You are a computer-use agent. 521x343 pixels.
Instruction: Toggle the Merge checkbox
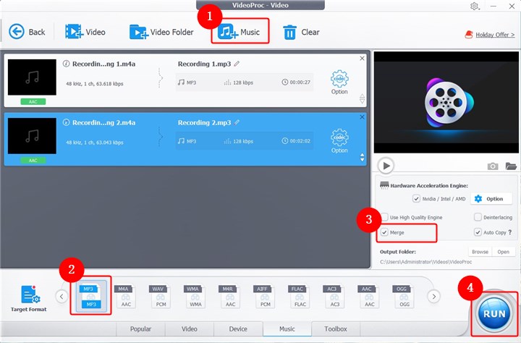pyautogui.click(x=384, y=232)
